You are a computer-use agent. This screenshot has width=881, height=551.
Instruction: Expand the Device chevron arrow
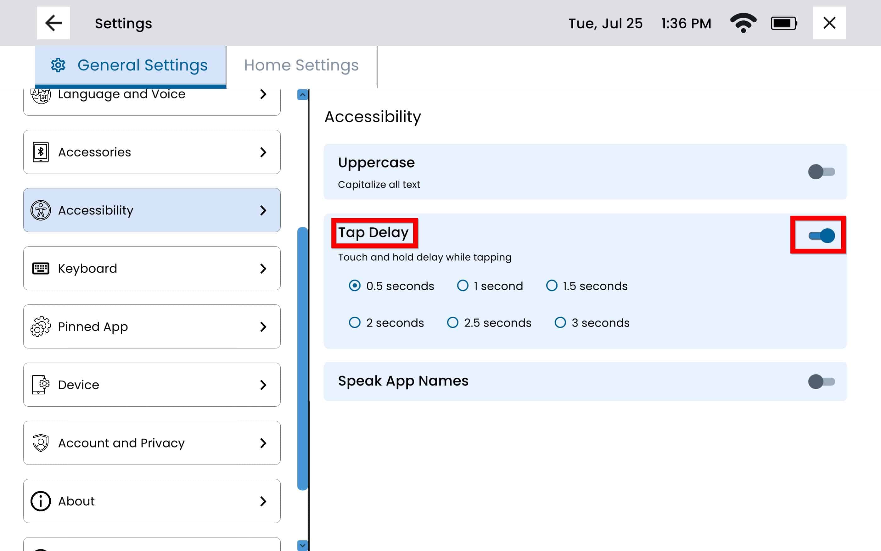coord(263,385)
